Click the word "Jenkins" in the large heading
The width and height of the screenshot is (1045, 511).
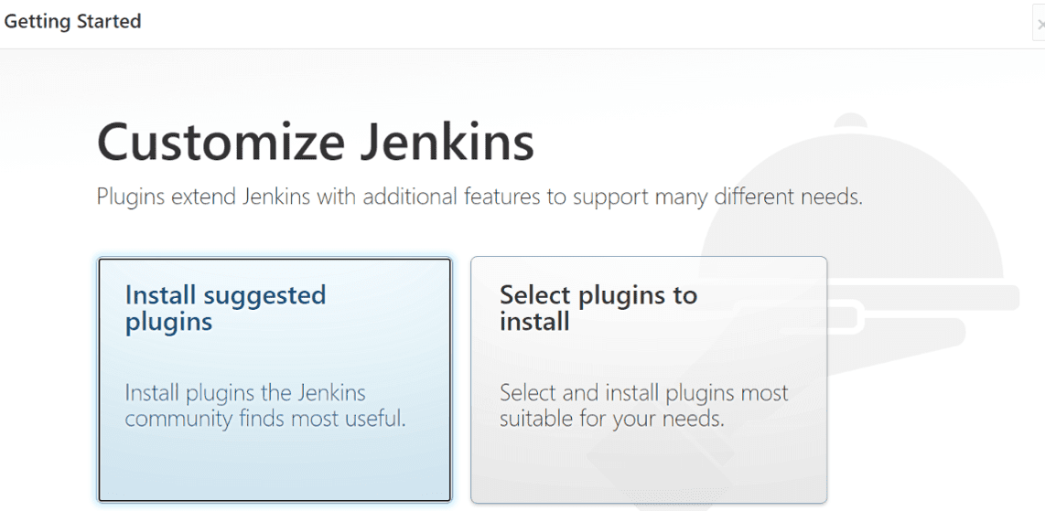click(x=447, y=143)
